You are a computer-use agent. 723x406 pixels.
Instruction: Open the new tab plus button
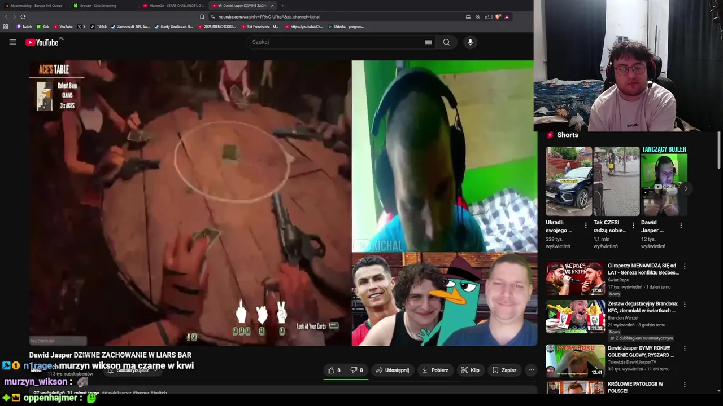pos(282,6)
